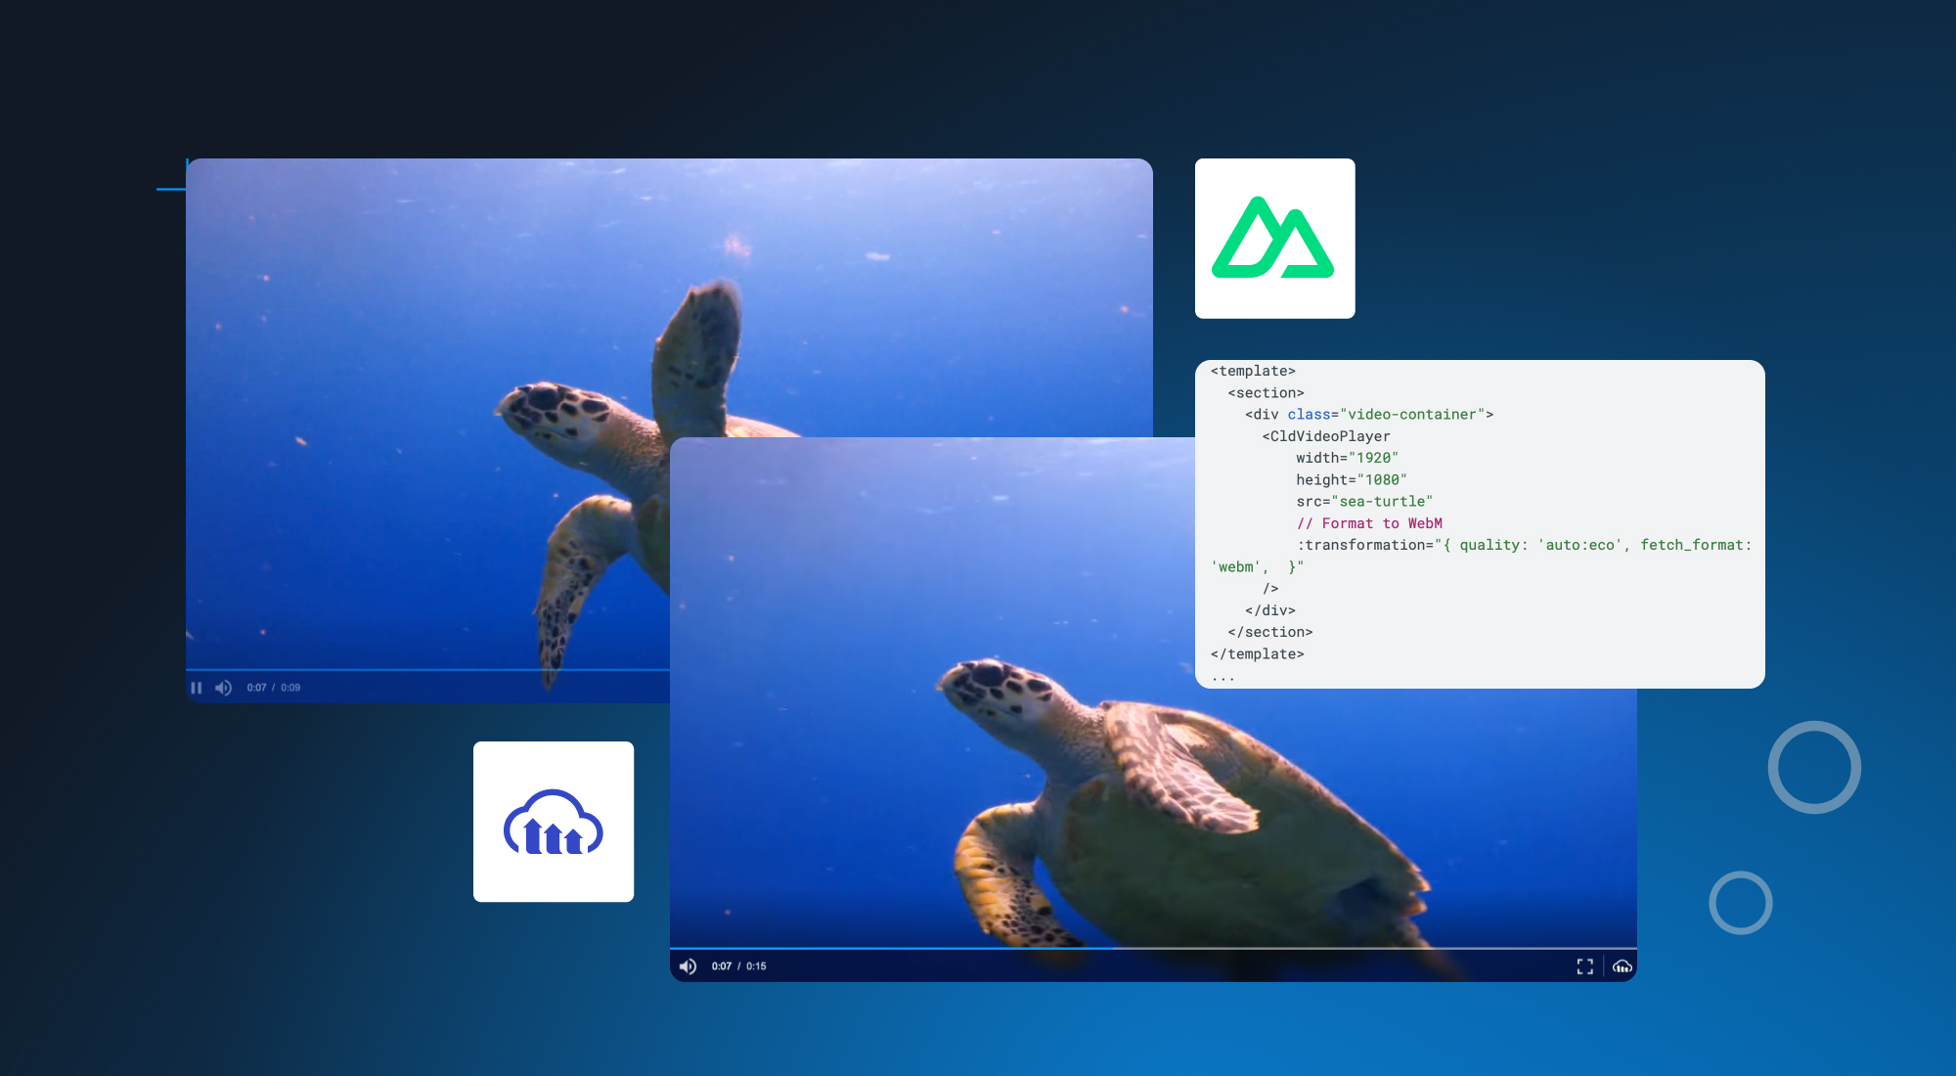The height and width of the screenshot is (1076, 1956).
Task: Click the small circle outline near bottom right
Action: [x=1741, y=902]
